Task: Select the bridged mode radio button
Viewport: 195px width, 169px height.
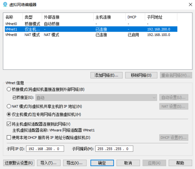Action: 9,89
